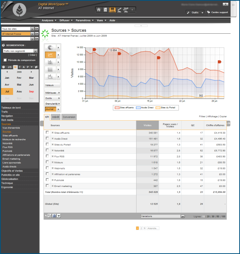This screenshot has width=240, height=254.
Task: Switch to the grid table view icon
Action: click(50, 69)
